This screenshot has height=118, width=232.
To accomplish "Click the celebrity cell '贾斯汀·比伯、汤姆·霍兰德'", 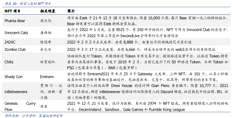I will tap(51, 92).
